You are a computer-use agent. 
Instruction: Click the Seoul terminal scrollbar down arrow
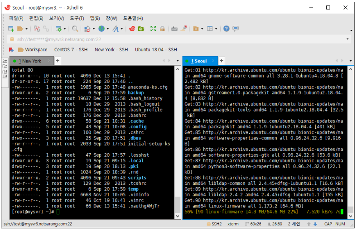(351, 216)
